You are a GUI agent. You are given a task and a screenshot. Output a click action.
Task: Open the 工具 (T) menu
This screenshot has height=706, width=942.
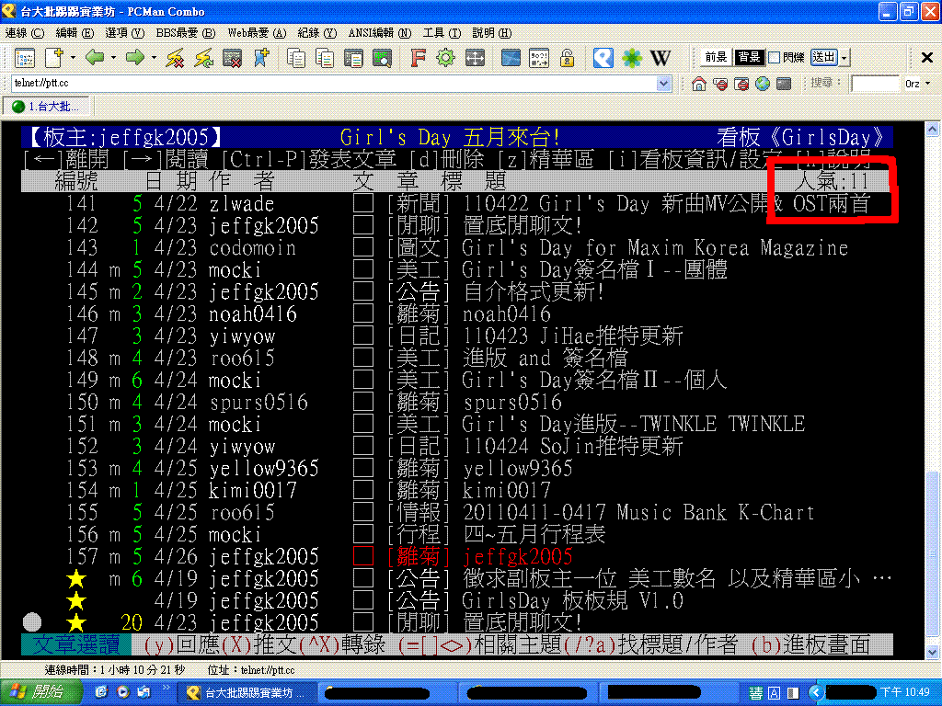[x=442, y=33]
